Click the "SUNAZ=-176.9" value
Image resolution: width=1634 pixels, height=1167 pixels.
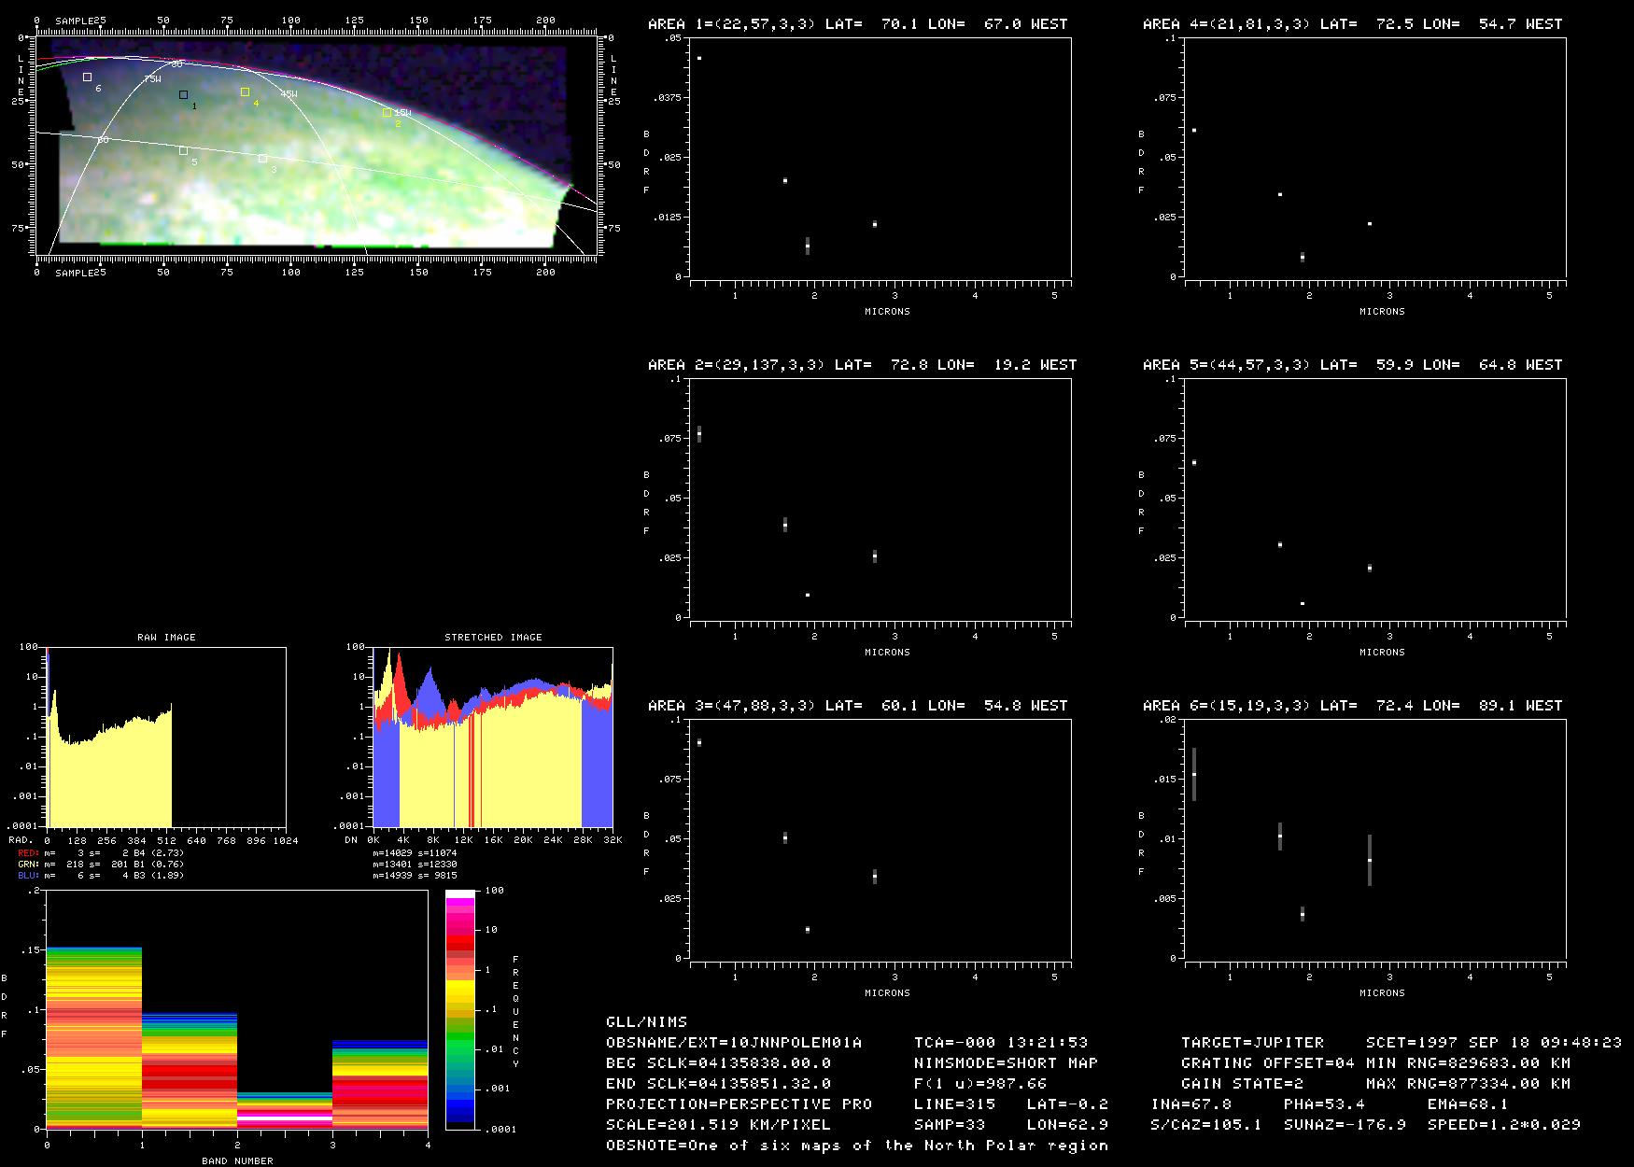1345,1125
